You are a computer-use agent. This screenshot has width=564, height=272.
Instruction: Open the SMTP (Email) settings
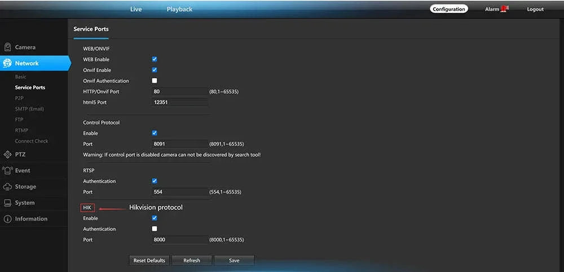tap(29, 109)
